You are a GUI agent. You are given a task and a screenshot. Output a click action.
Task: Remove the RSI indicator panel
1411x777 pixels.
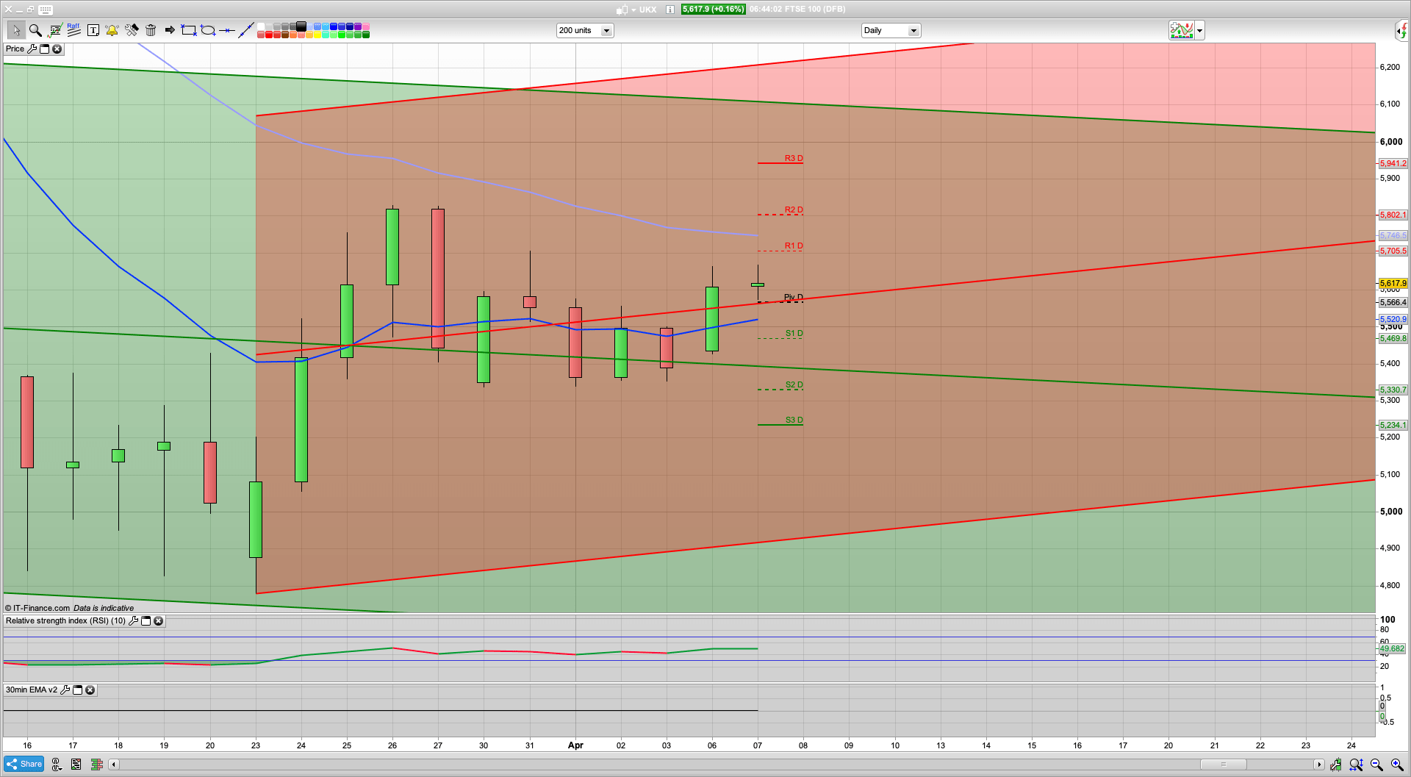tap(158, 621)
